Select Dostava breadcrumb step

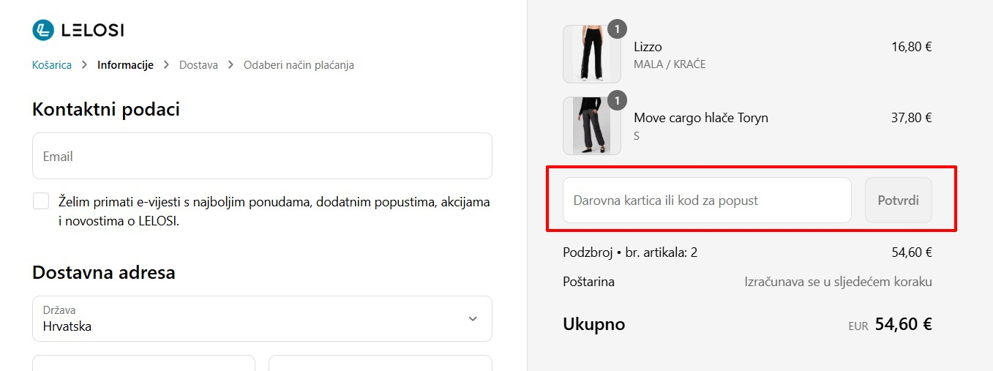point(198,65)
